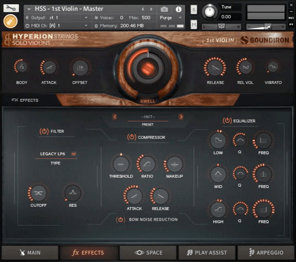Click the compressor Ratio knob
The image size is (296, 262).
click(x=147, y=164)
